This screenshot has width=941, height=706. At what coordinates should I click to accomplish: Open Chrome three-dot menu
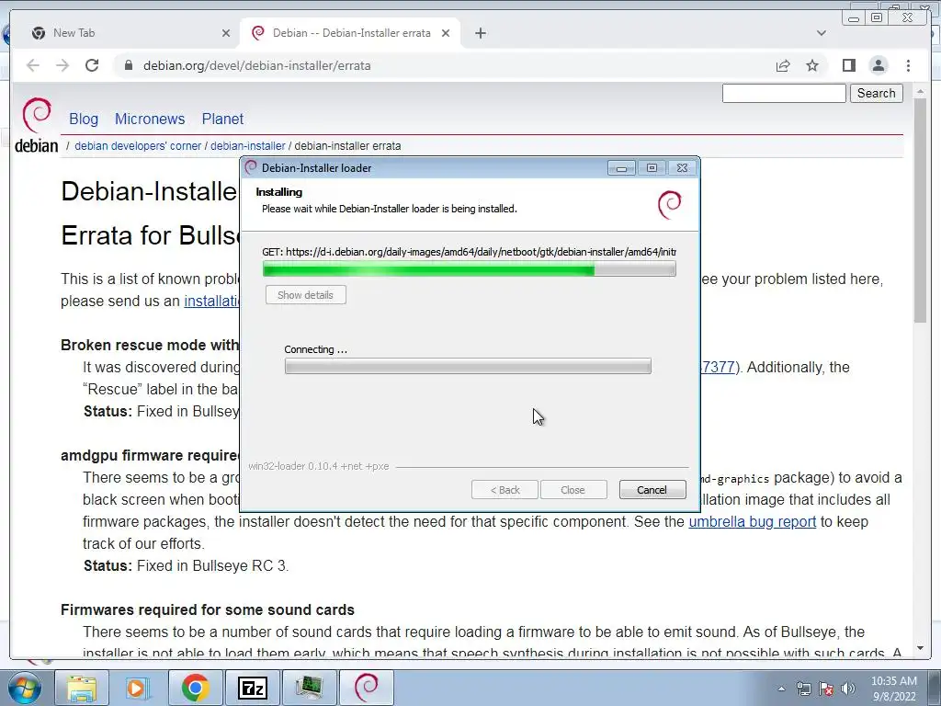[x=908, y=65]
